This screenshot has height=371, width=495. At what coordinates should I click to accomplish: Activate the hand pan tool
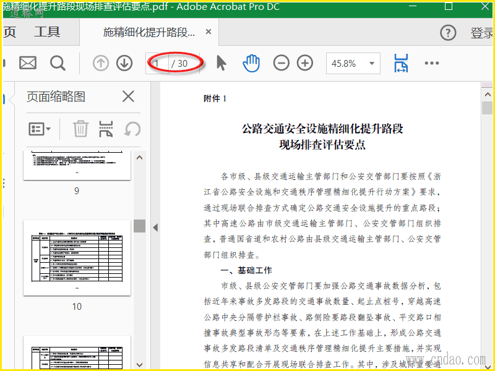(x=251, y=63)
